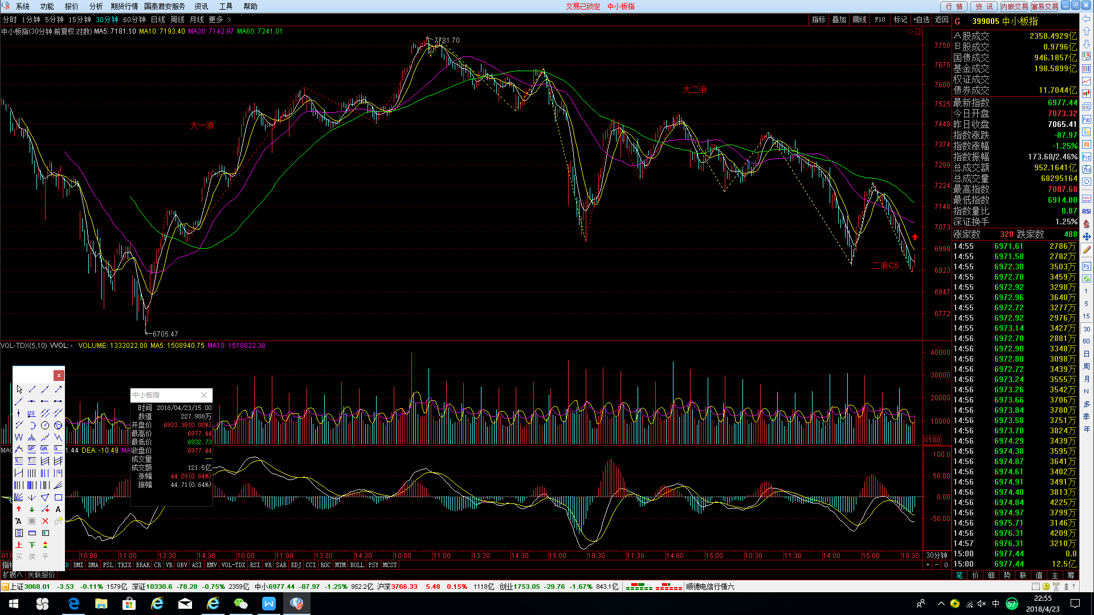This screenshot has height=615, width=1094.
Task: Click the 行情 button at top right
Action: pyautogui.click(x=953, y=6)
